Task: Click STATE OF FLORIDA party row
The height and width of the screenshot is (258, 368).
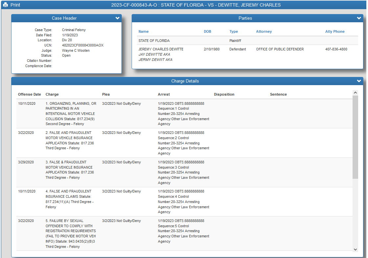Action: point(248,41)
